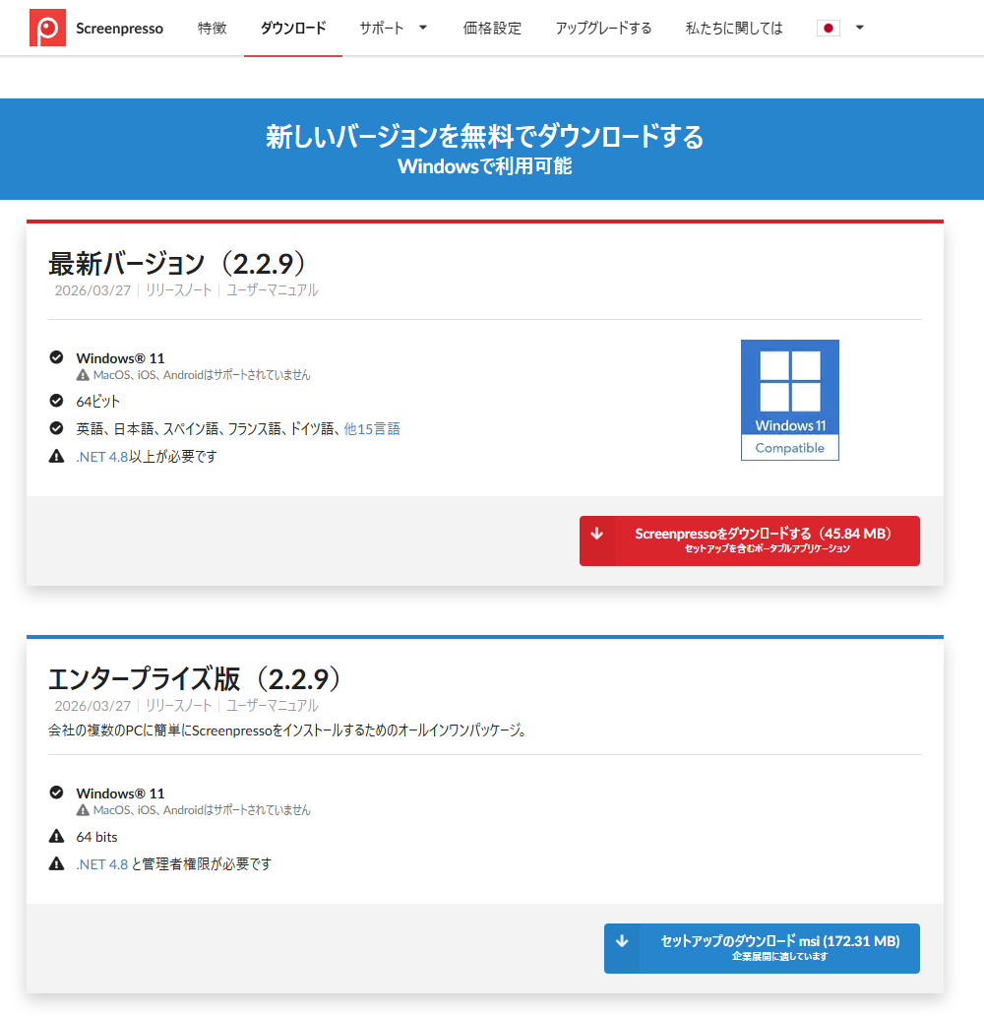Open the 特徴 menu item

[212, 28]
